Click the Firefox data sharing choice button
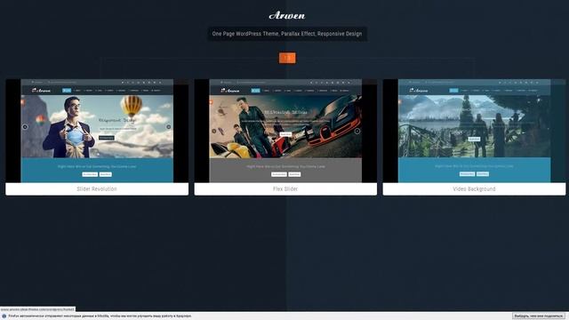Image resolution: width=569 pixels, height=320 pixels. pos(539,316)
